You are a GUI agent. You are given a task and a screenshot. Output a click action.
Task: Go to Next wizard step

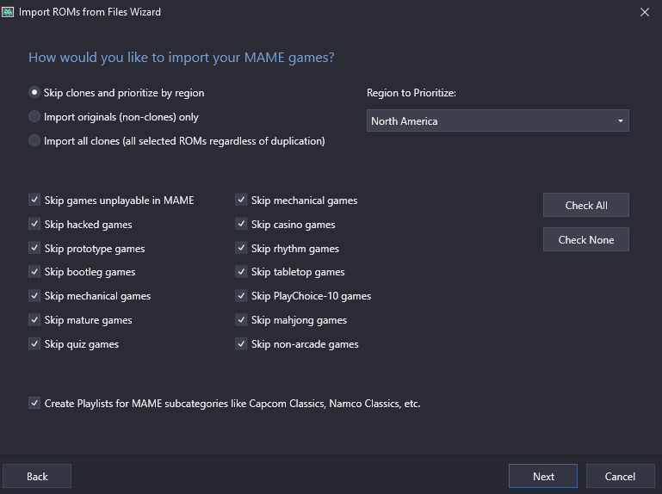pyautogui.click(x=543, y=476)
